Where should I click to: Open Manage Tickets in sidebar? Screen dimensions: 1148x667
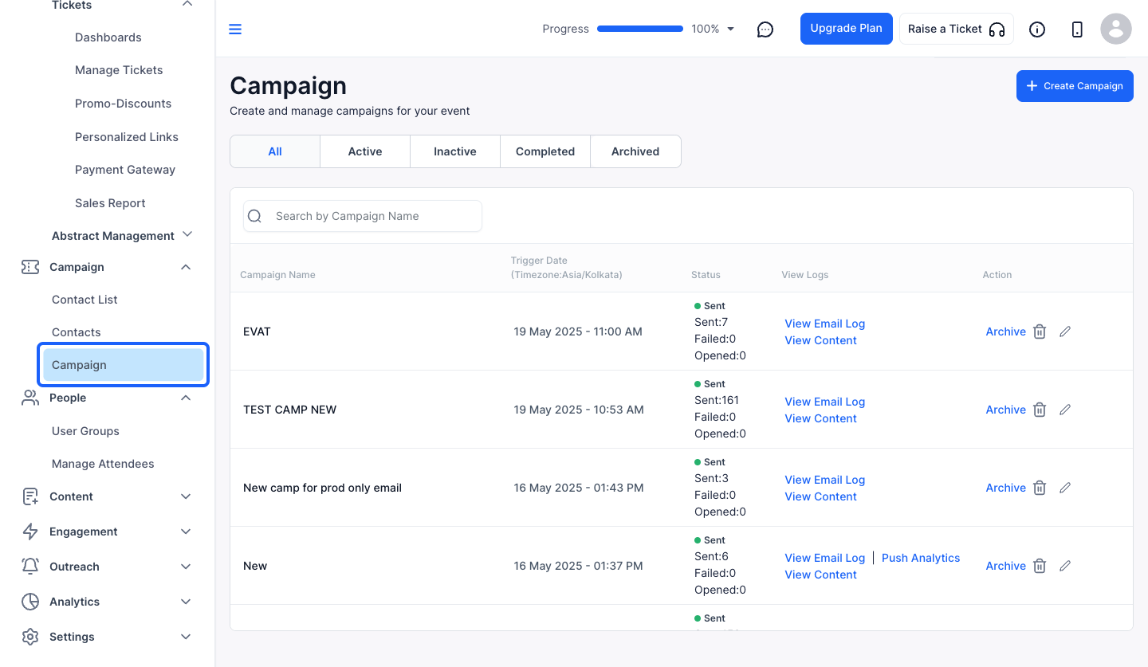(119, 70)
